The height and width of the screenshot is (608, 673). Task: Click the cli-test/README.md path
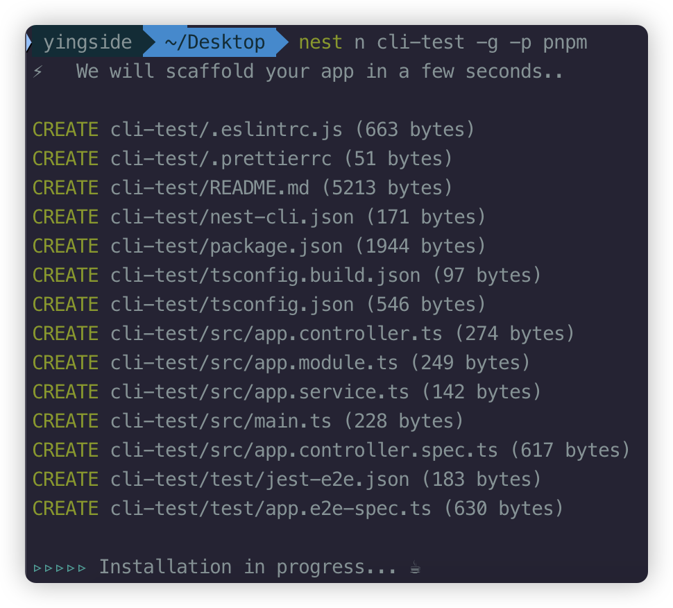pyautogui.click(x=210, y=188)
